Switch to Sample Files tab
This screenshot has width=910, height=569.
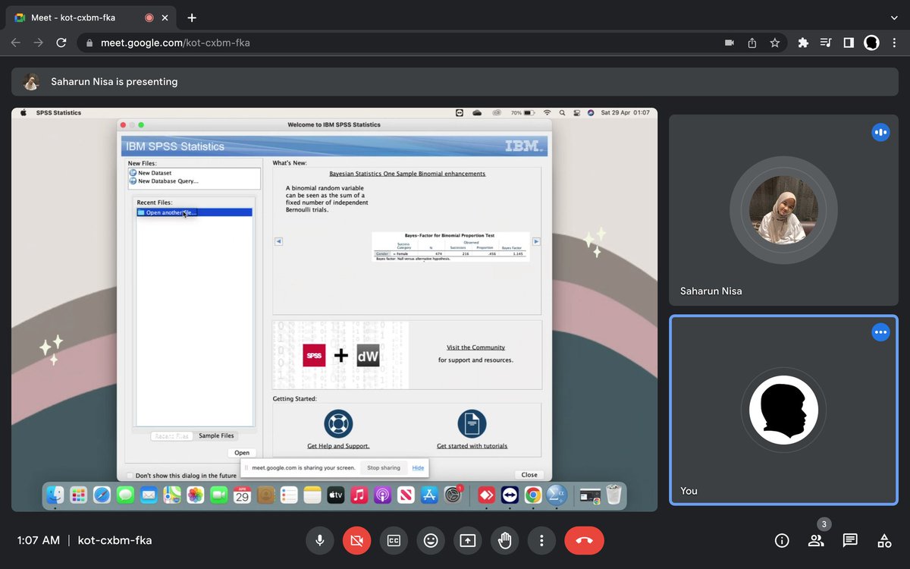217,435
